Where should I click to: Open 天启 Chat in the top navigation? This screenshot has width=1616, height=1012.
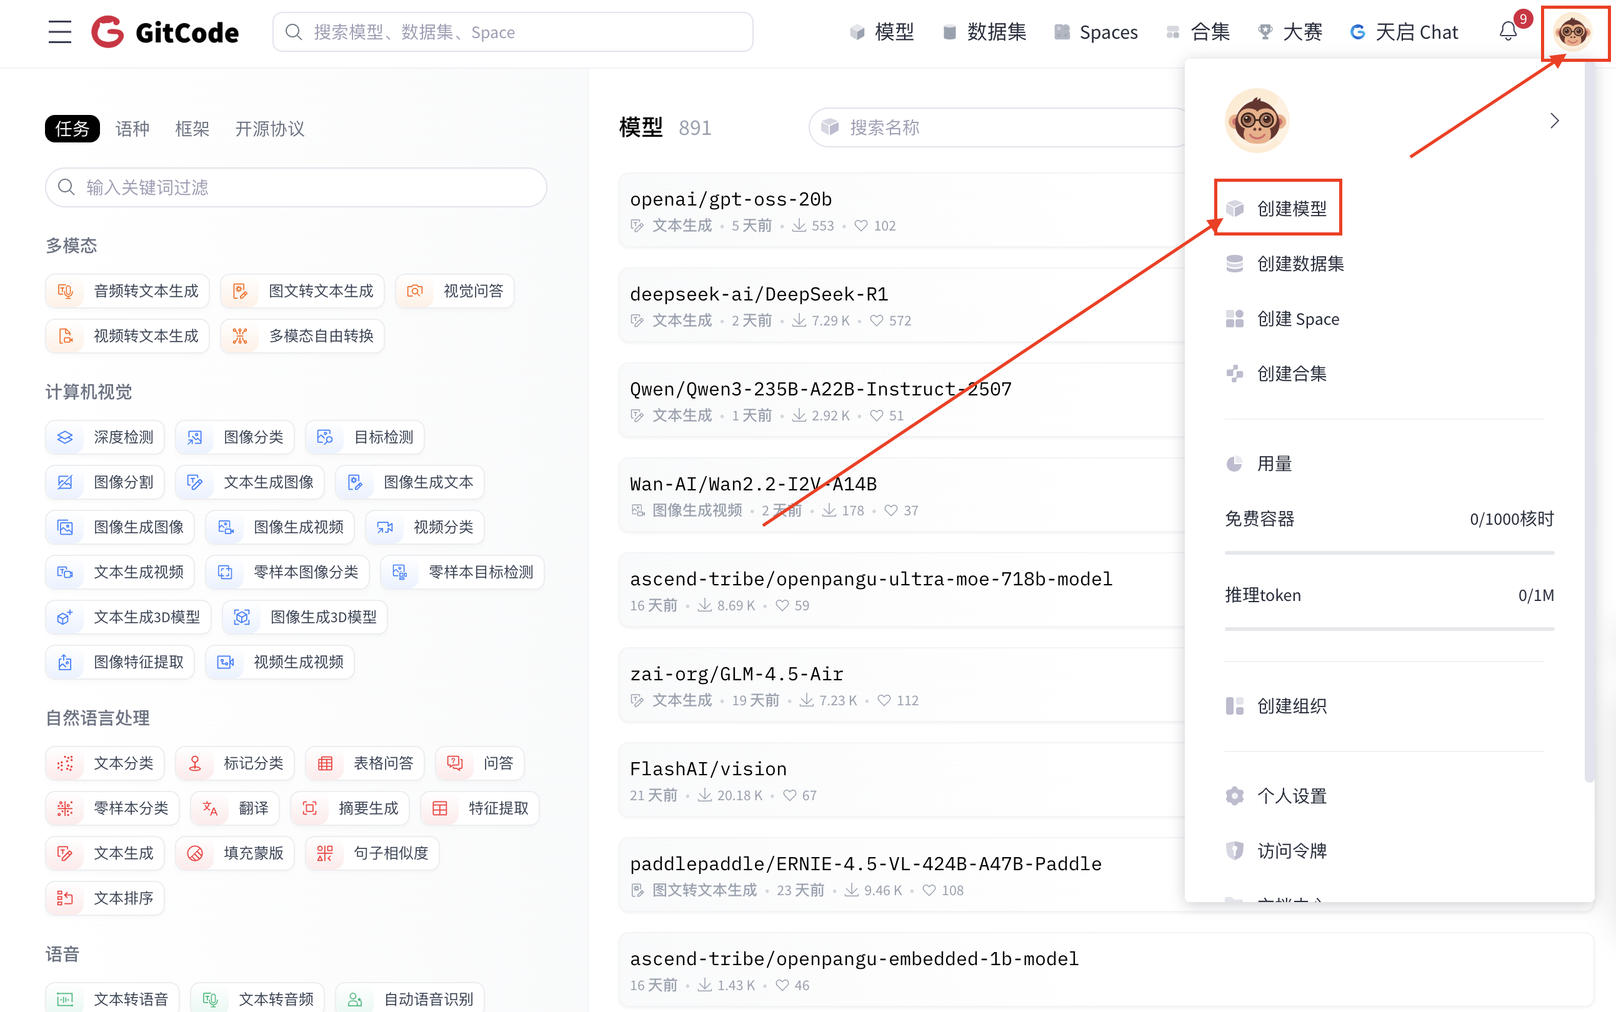(x=1404, y=32)
